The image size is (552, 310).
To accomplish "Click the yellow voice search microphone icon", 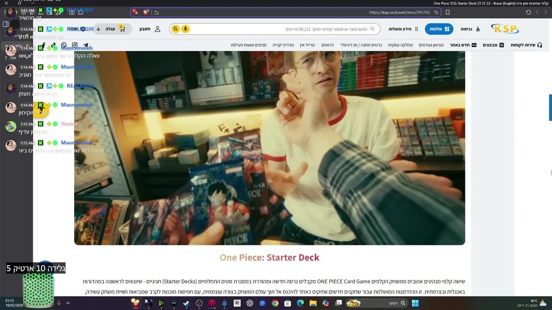I will (x=185, y=29).
